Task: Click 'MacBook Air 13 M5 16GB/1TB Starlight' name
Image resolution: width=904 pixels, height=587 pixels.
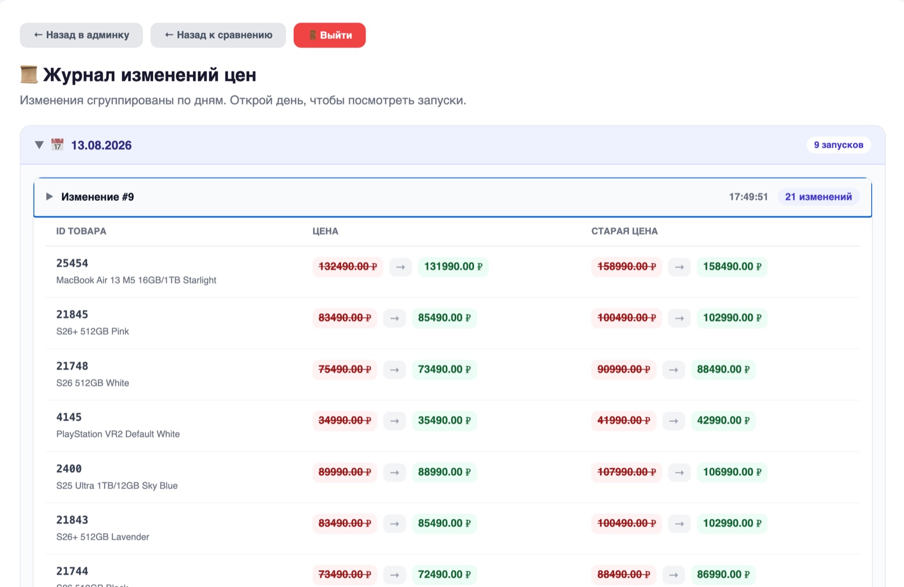Action: 136,280
